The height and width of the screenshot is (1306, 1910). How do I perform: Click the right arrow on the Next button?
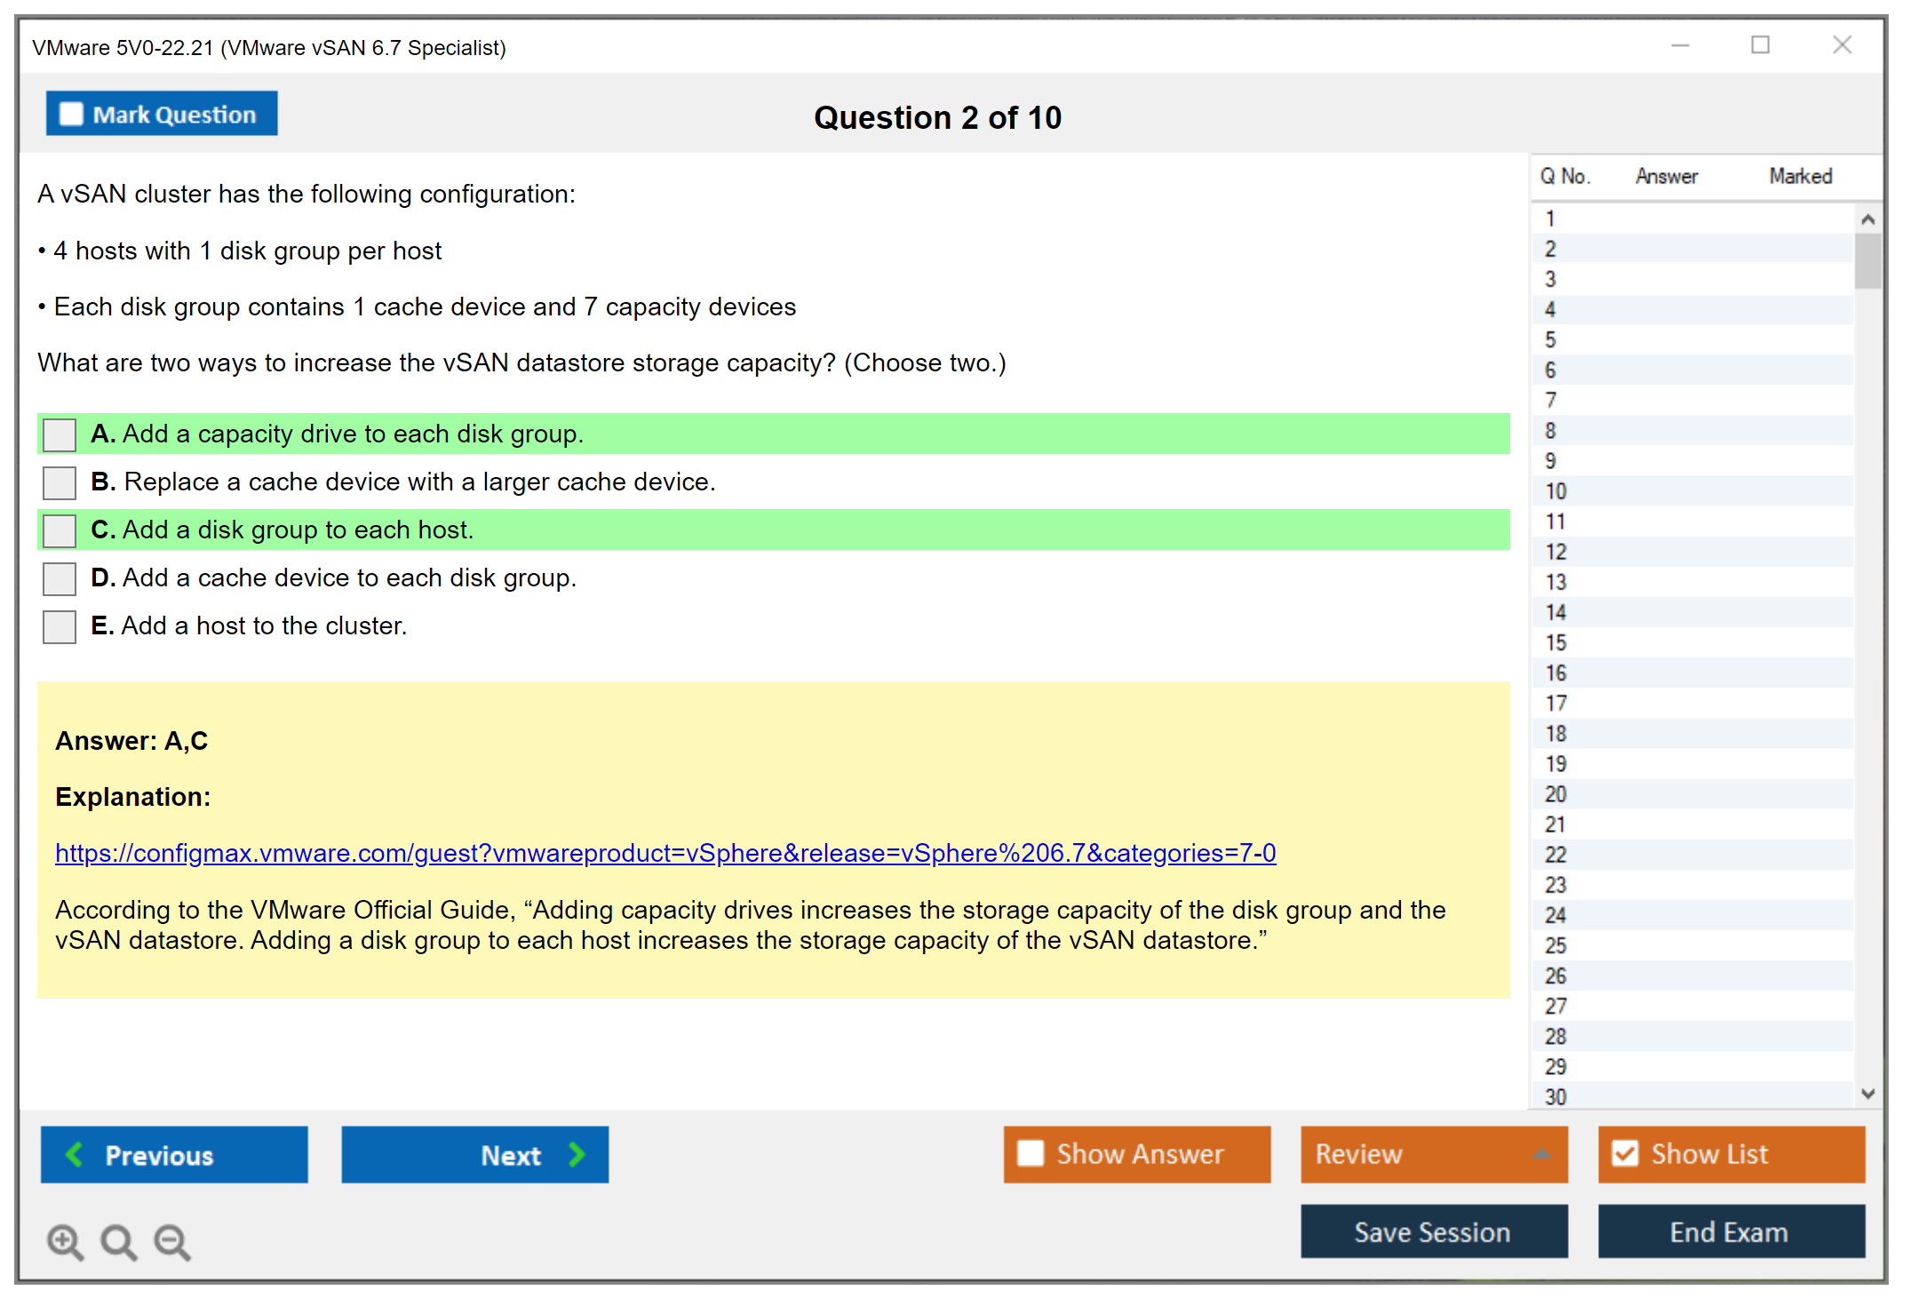(x=577, y=1154)
